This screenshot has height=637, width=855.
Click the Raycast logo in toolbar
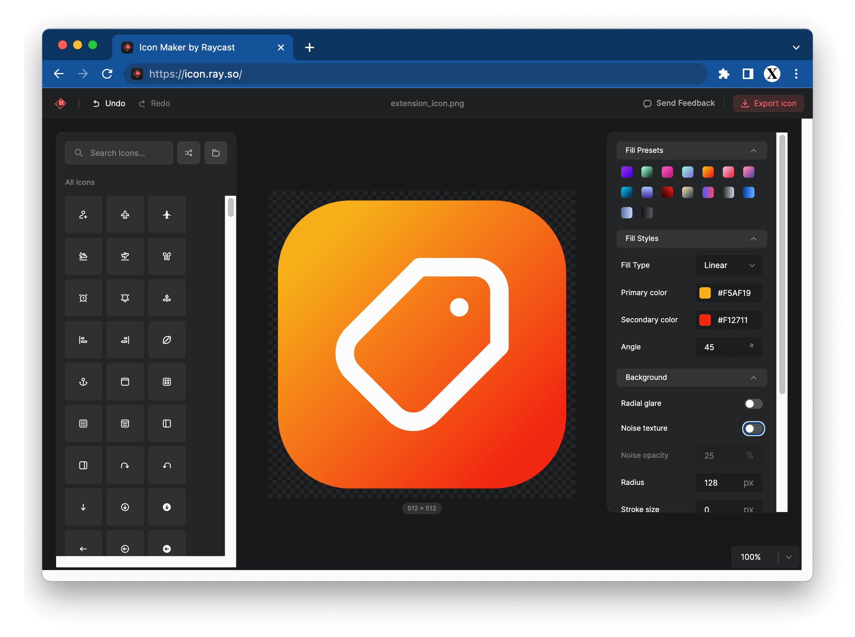[61, 103]
